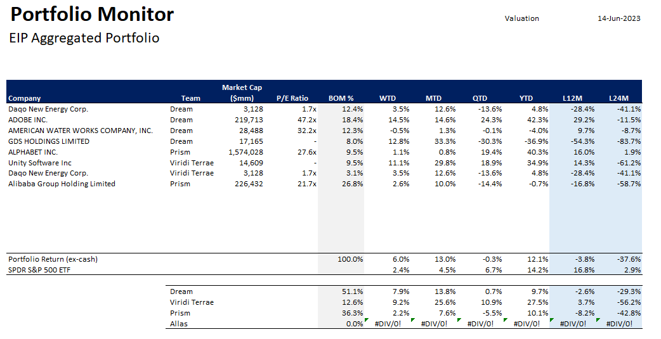
Task: Click ALPHABET INC. company cell
Action: coord(33,152)
